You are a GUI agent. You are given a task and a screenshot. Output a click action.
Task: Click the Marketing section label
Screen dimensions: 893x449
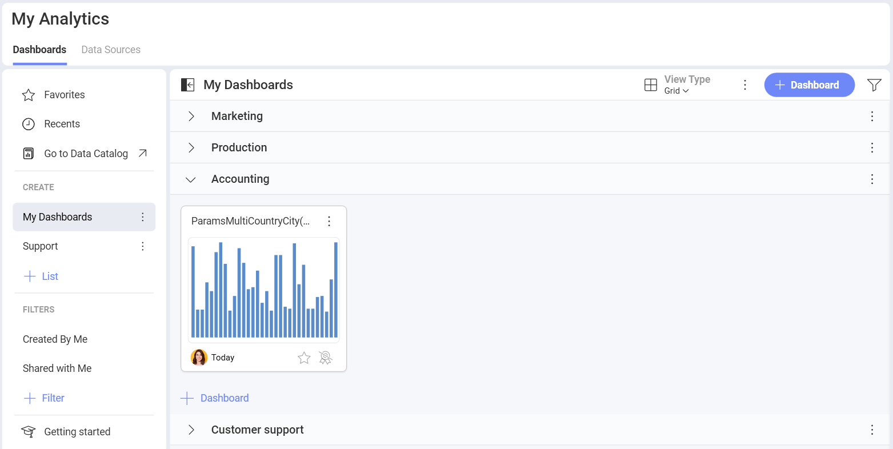pos(237,117)
